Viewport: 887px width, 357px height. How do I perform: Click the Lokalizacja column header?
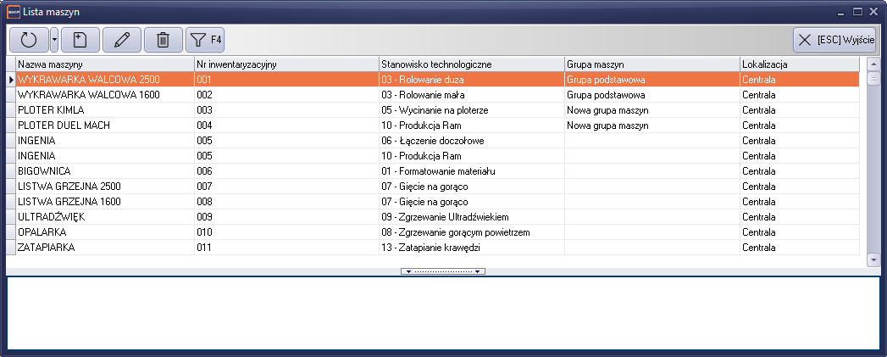[x=798, y=64]
